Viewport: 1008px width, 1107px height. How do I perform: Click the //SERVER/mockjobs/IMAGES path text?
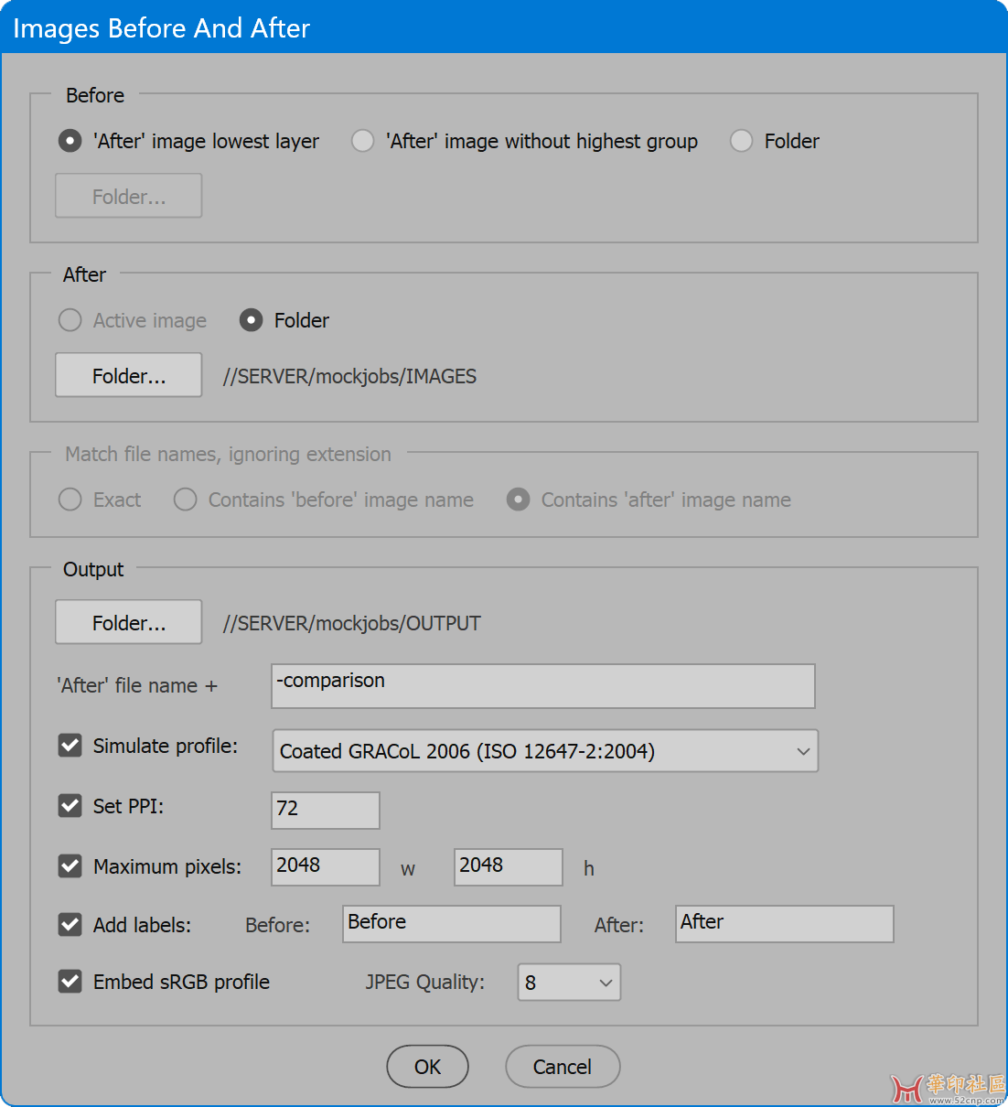pos(349,376)
